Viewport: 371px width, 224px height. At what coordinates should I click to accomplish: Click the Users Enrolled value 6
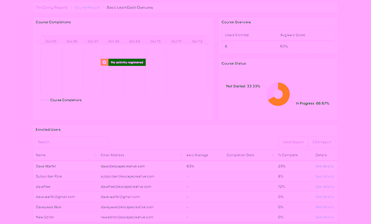pos(226,46)
